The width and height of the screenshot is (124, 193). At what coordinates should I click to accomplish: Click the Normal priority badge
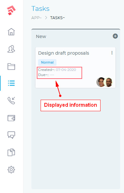pyautogui.click(x=47, y=62)
